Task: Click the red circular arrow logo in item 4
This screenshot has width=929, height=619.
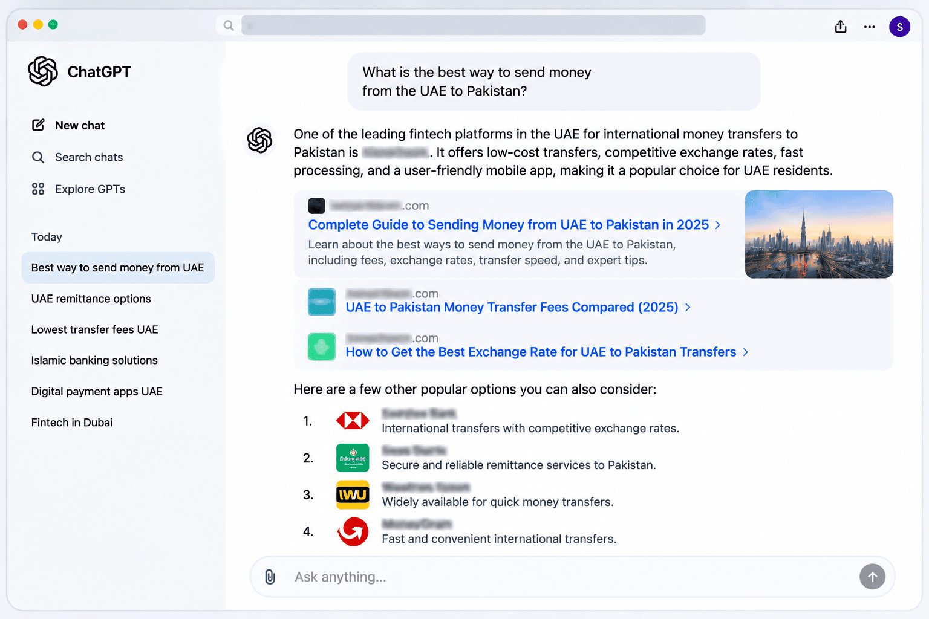Action: (x=353, y=532)
